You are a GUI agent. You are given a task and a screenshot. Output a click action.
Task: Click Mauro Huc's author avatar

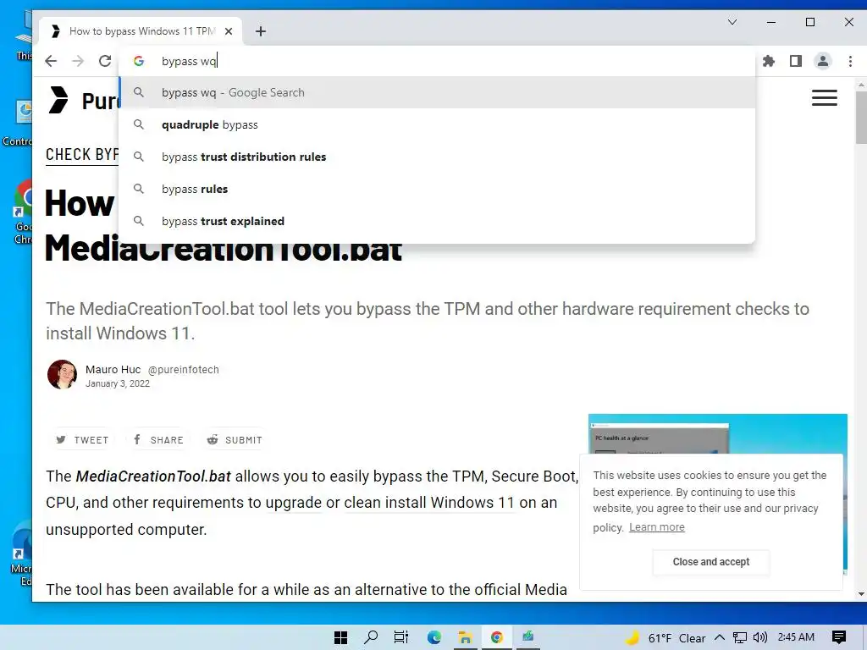point(62,375)
